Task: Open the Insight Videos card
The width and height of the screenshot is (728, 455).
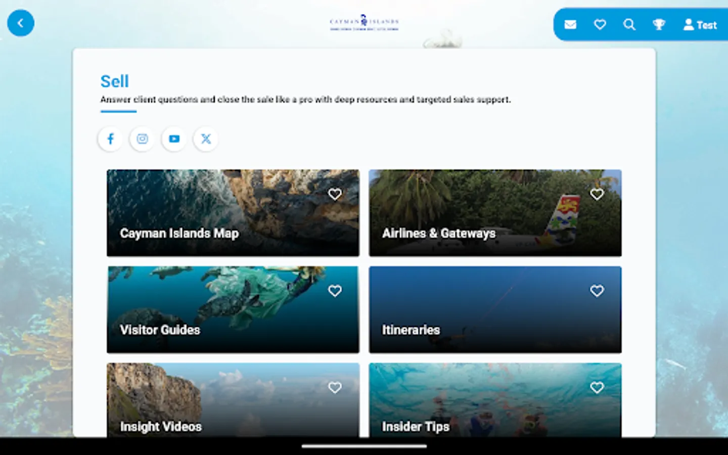Action: coord(233,400)
